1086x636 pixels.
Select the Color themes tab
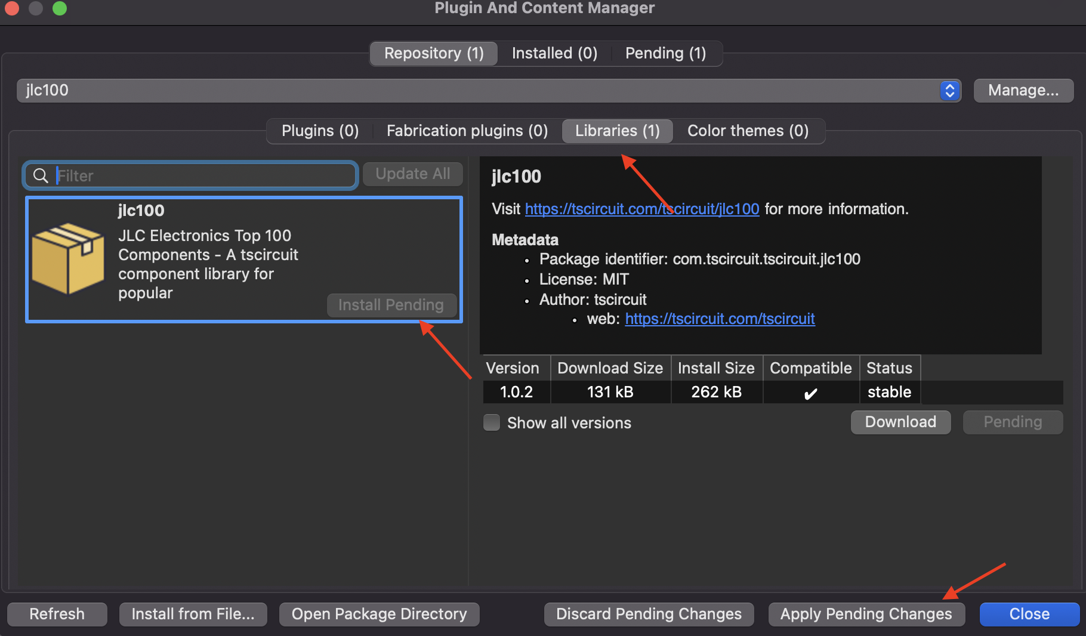tap(748, 131)
